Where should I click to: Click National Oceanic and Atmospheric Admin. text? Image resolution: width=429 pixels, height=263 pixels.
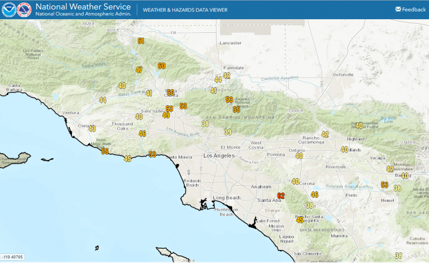click(x=83, y=14)
